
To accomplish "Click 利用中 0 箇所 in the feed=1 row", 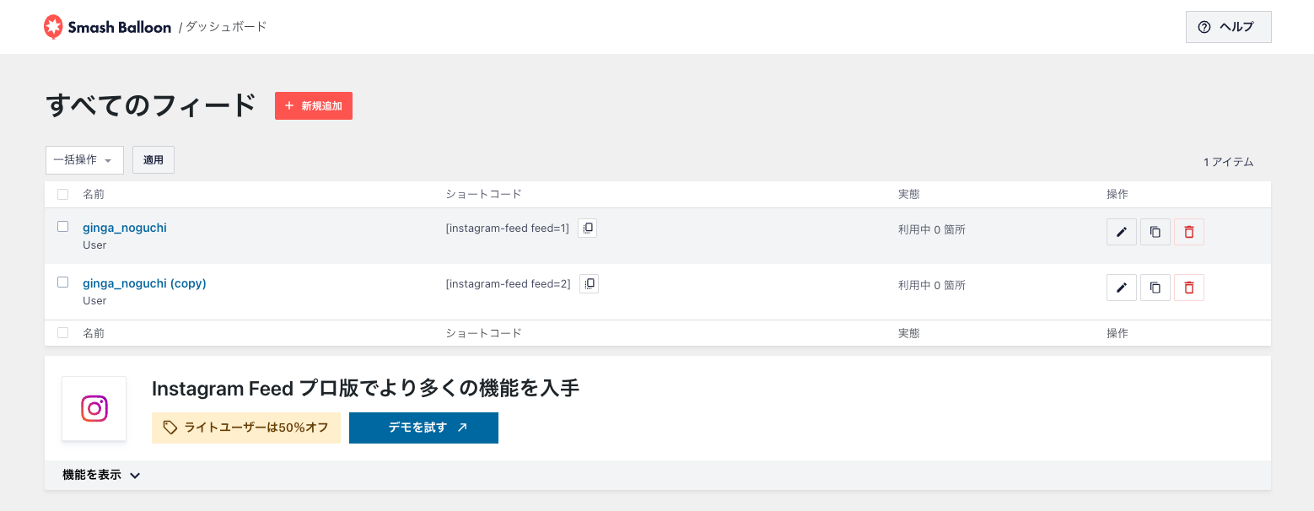I will tap(932, 229).
